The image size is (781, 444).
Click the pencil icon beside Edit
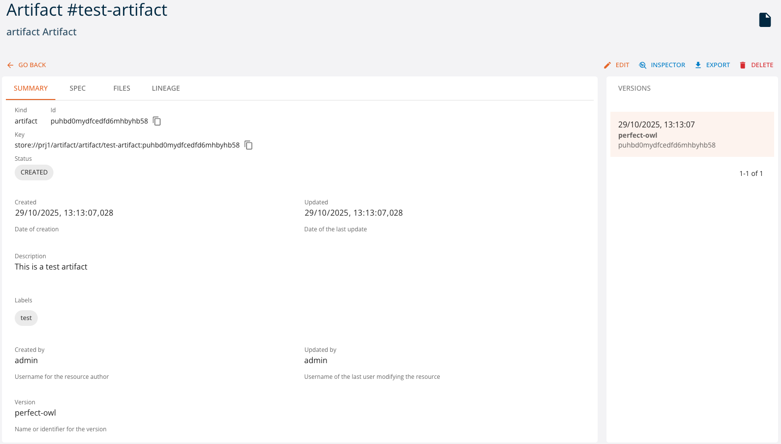(x=607, y=65)
